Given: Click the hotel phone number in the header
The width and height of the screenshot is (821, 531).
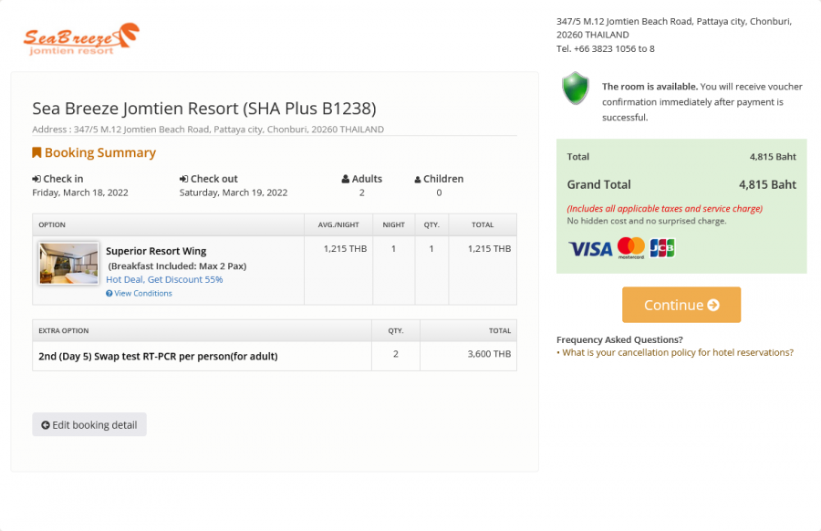Looking at the screenshot, I should (x=608, y=48).
